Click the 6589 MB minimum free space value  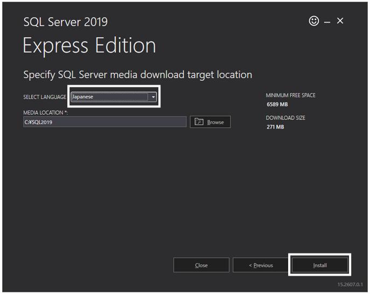point(277,105)
